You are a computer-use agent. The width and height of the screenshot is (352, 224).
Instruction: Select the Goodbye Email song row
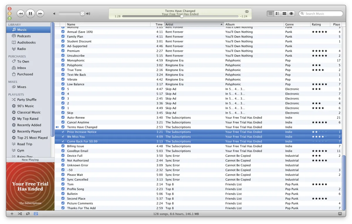(x=198, y=151)
